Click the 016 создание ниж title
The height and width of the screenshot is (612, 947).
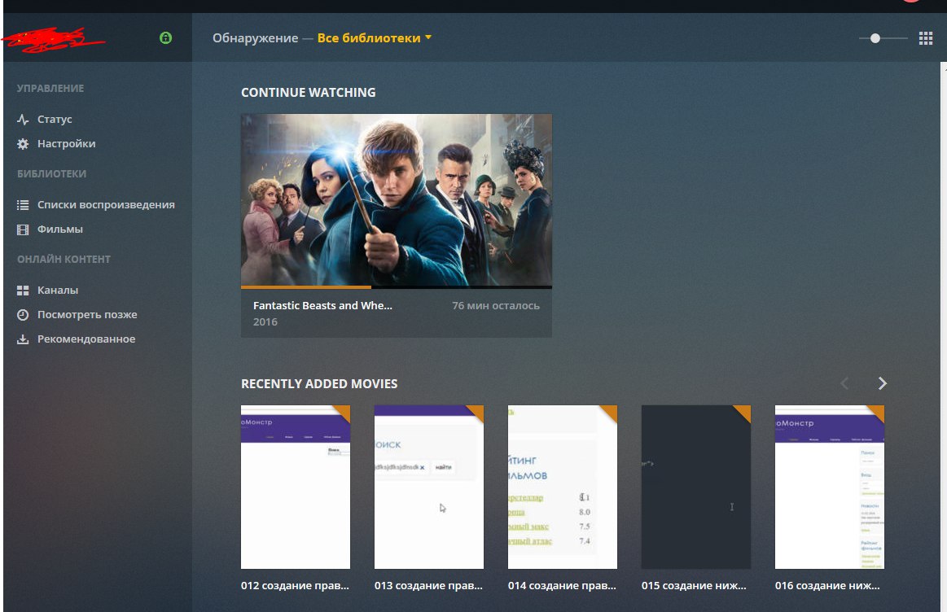(x=827, y=585)
